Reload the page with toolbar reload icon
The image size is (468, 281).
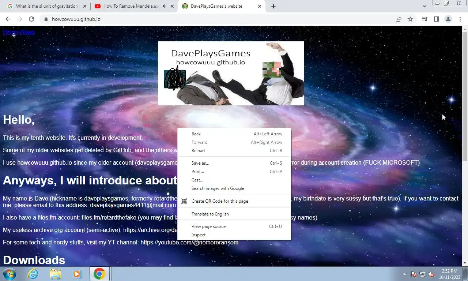coord(31,19)
